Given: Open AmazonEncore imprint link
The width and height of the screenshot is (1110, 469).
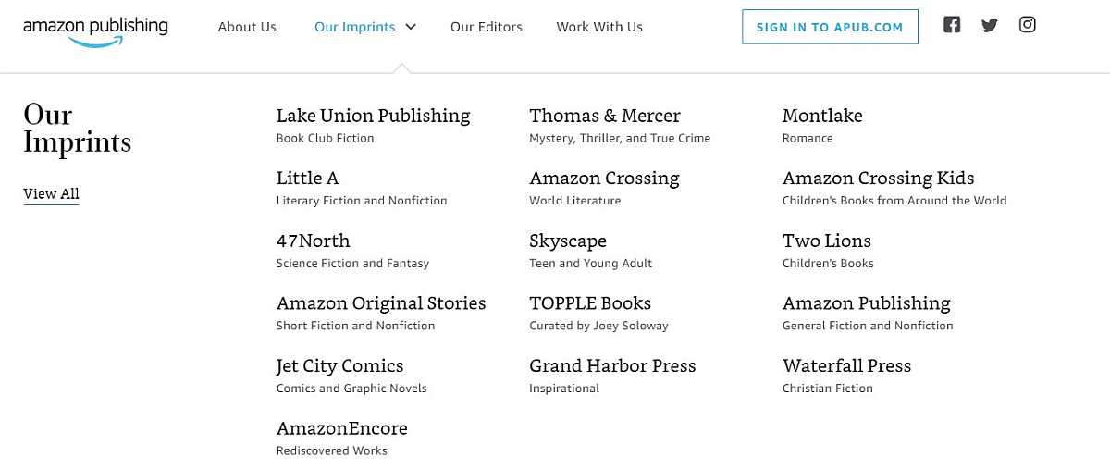Looking at the screenshot, I should click(341, 428).
